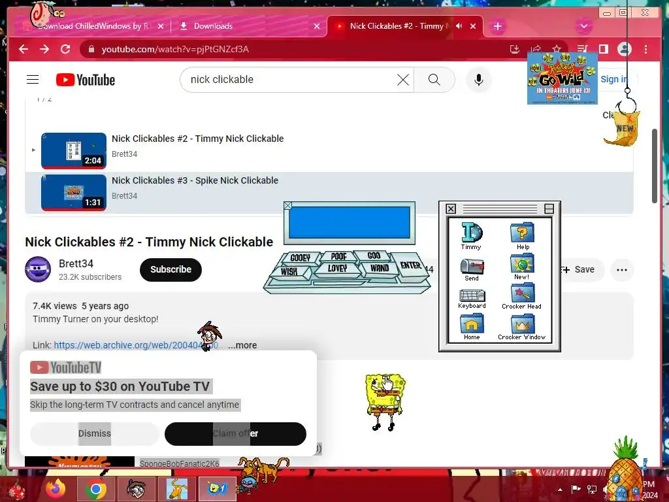Collapse the Timmy Clickable icon window
This screenshot has height=502, width=669.
(x=549, y=209)
